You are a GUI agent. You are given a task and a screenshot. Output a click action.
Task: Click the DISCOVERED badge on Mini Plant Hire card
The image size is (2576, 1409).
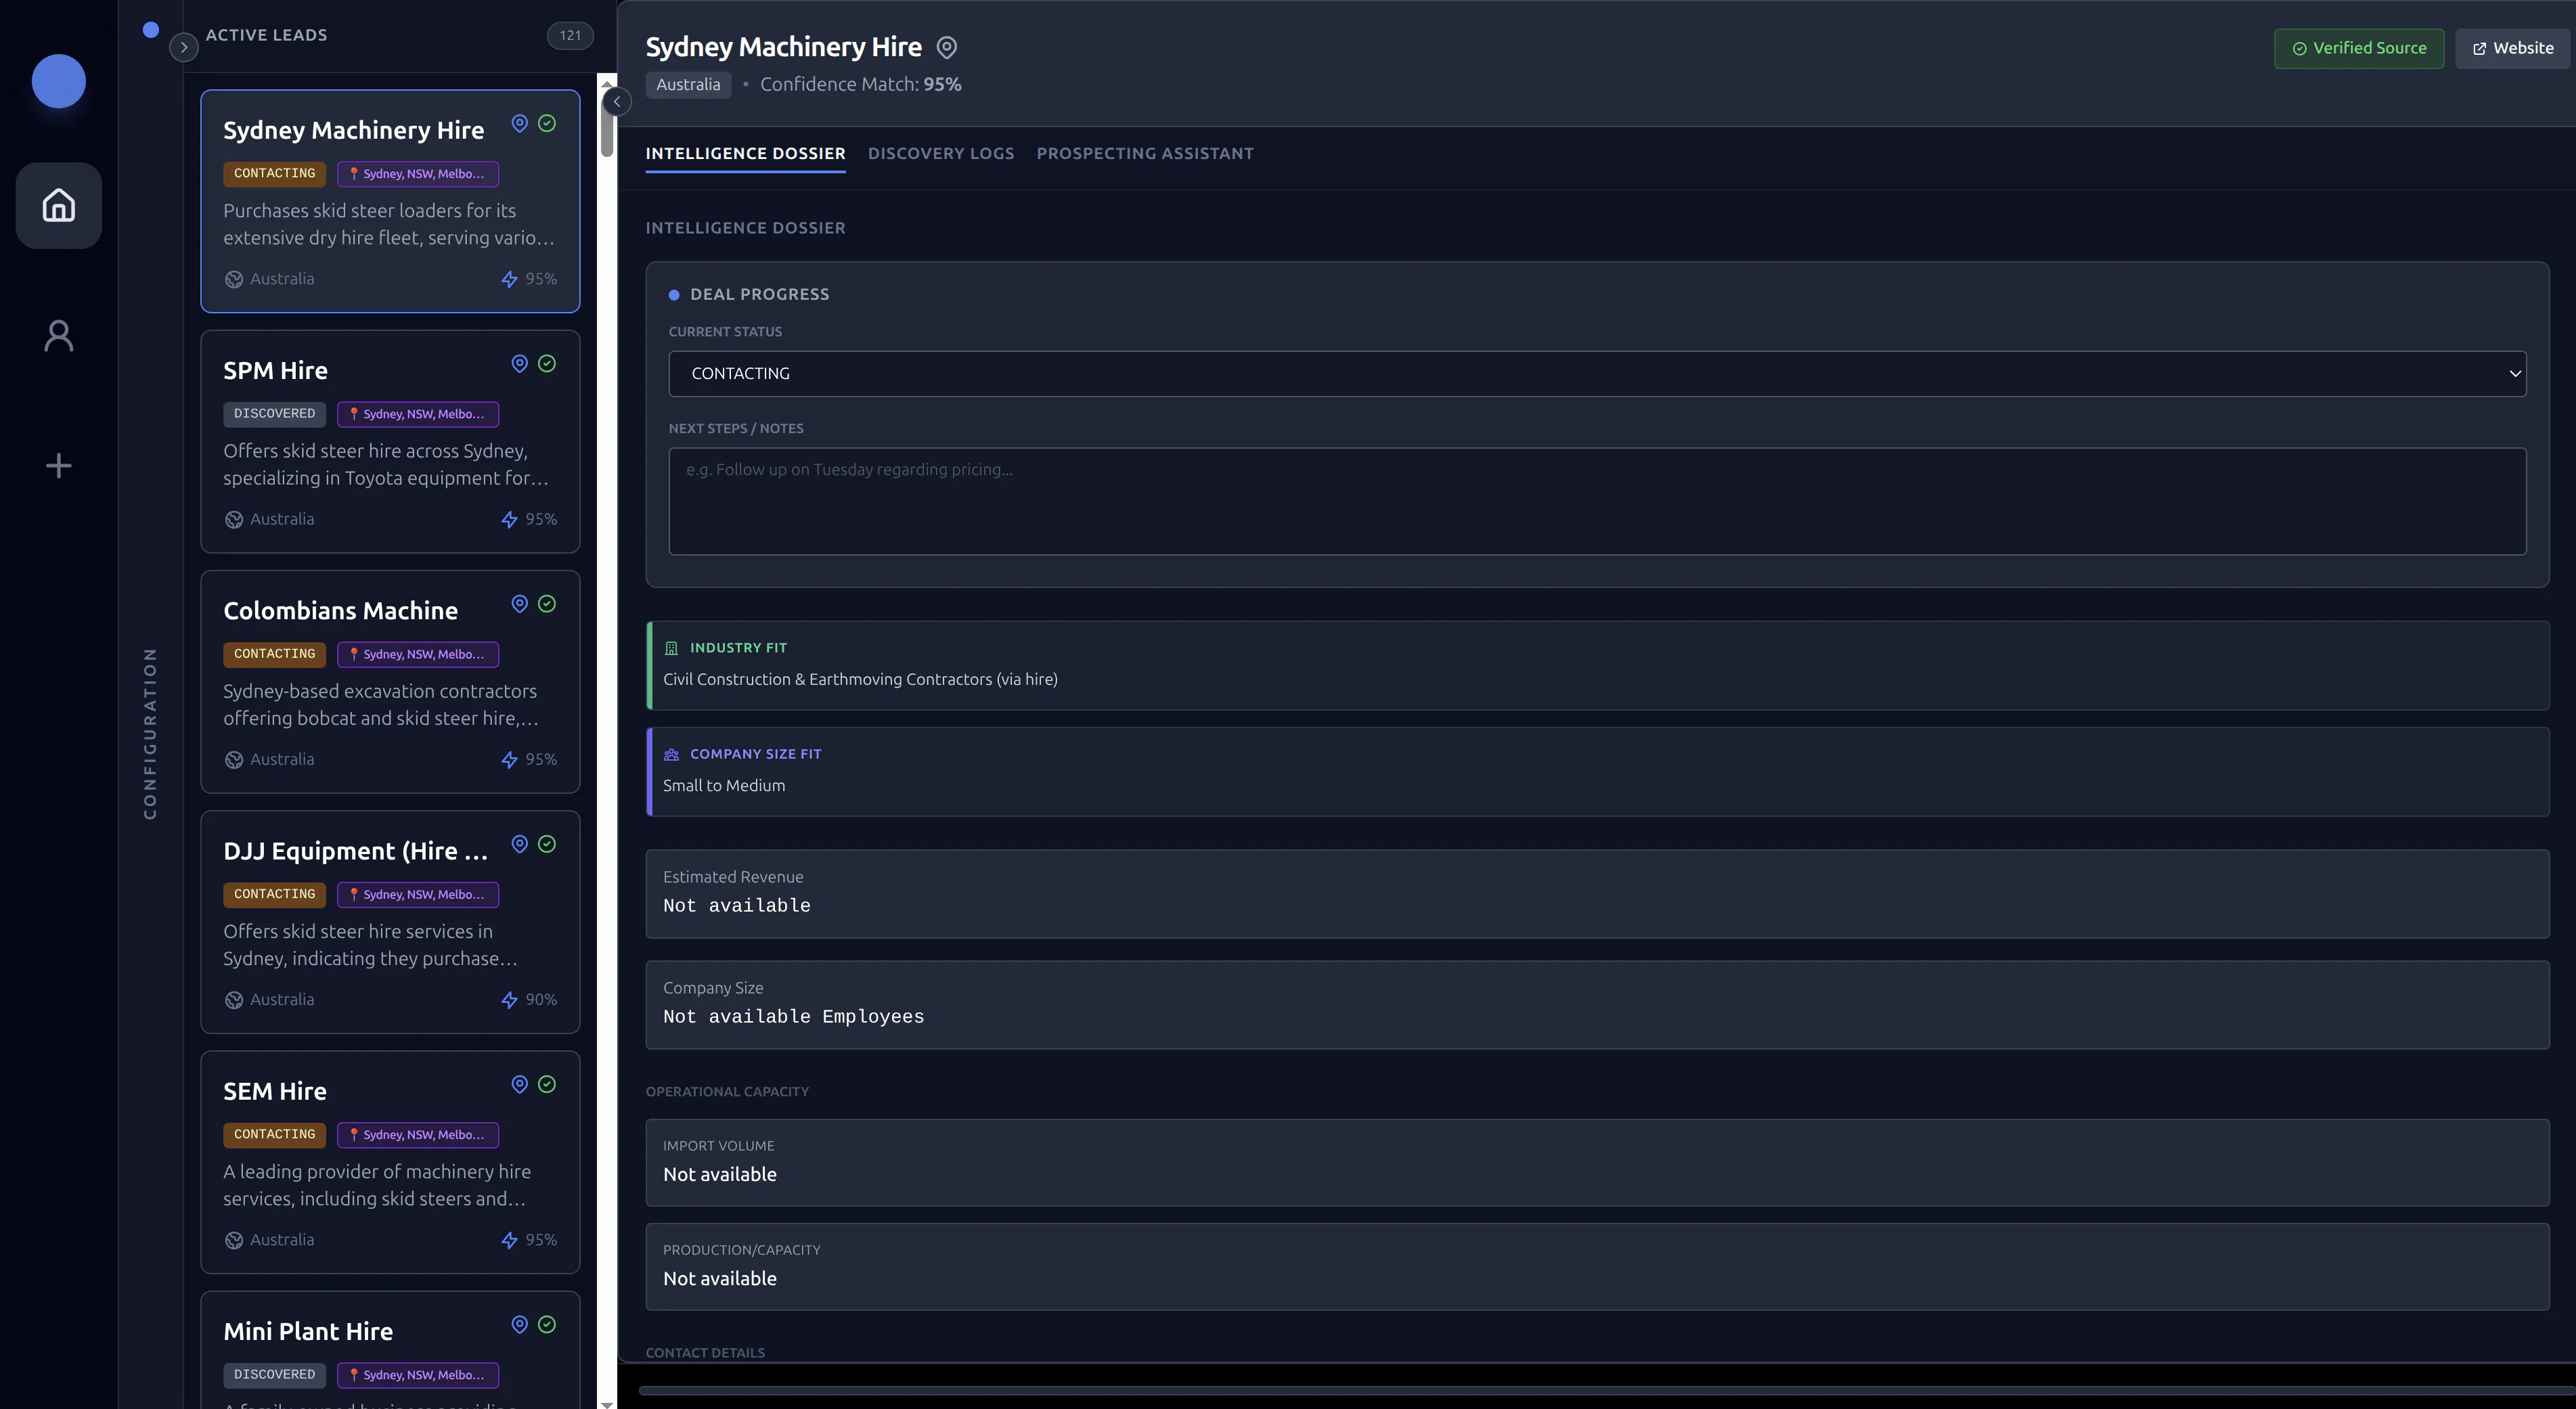274,1374
